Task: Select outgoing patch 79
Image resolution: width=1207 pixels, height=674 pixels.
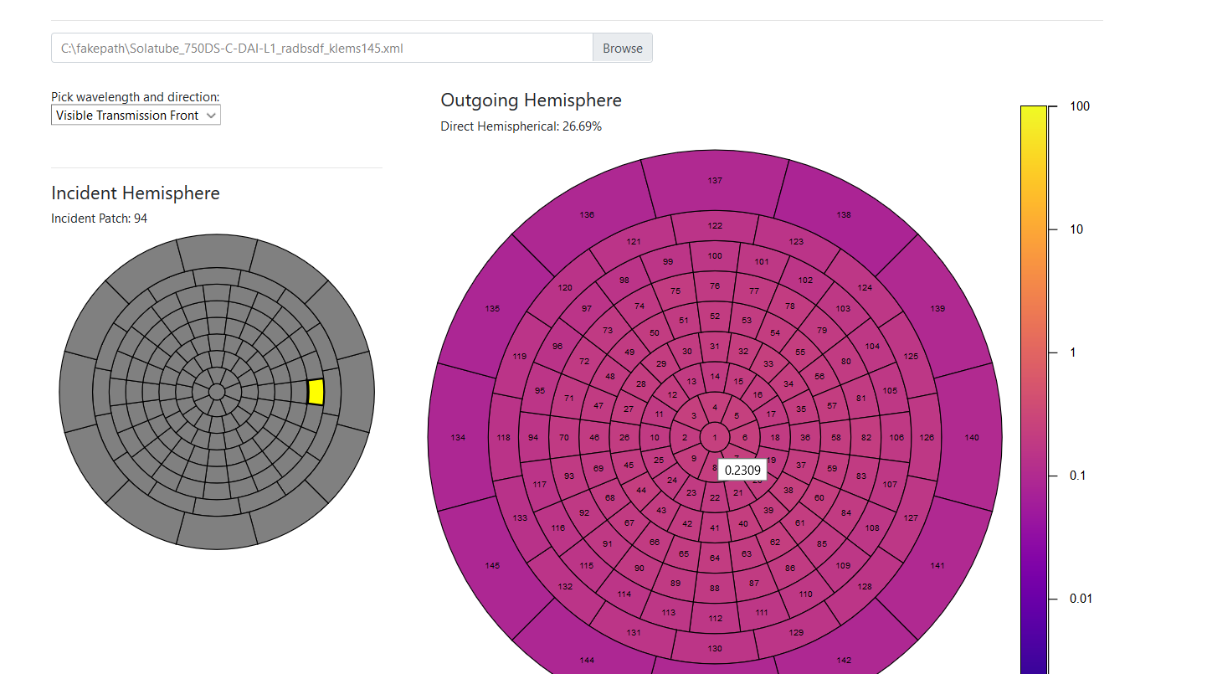Action: [x=822, y=331]
